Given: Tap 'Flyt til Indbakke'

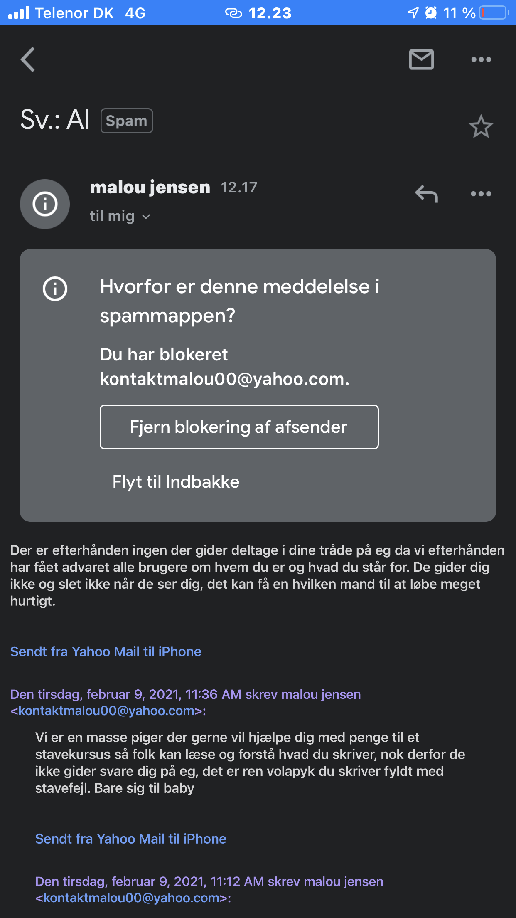Looking at the screenshot, I should coord(176,482).
